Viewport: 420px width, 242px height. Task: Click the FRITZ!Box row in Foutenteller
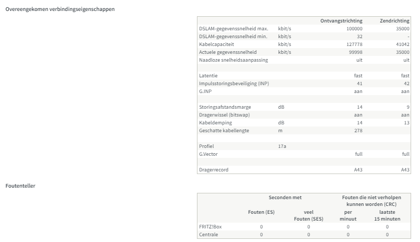pyautogui.click(x=212, y=227)
